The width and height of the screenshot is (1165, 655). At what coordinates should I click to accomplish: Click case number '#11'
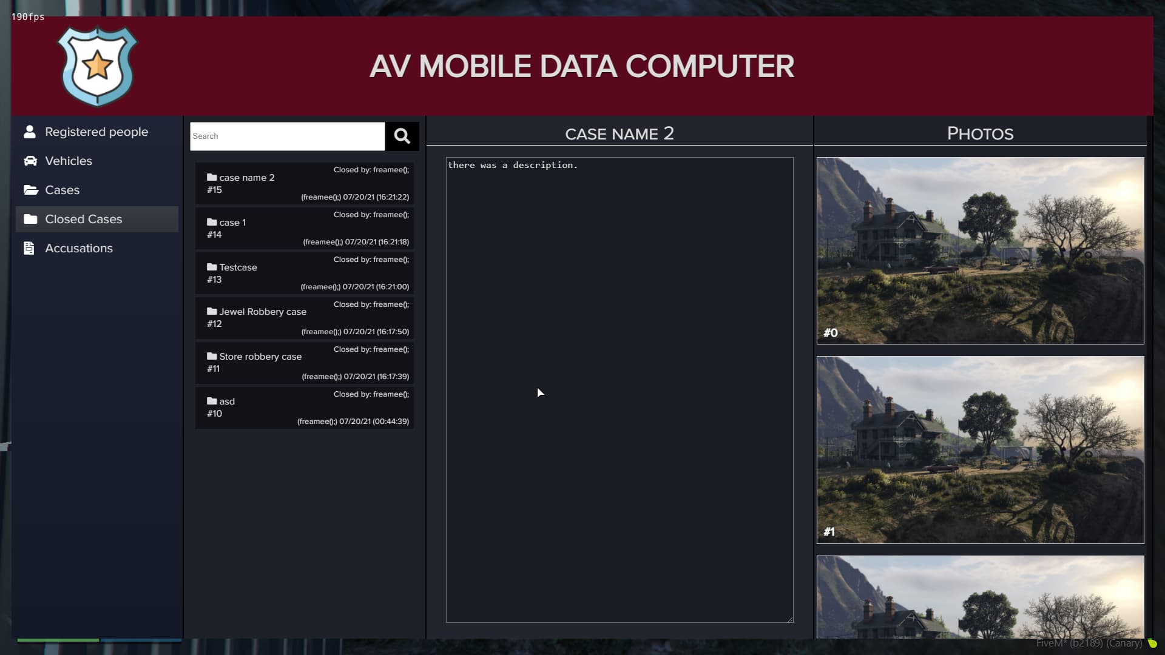point(213,369)
